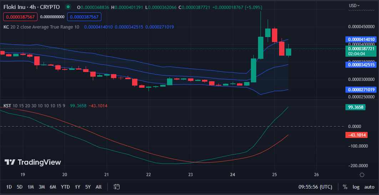Click the Floki Inu symbol title
The image size is (379, 195).
coord(32,7)
